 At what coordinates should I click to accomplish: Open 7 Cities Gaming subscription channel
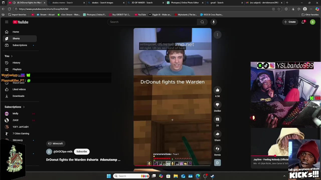[x=20, y=133]
